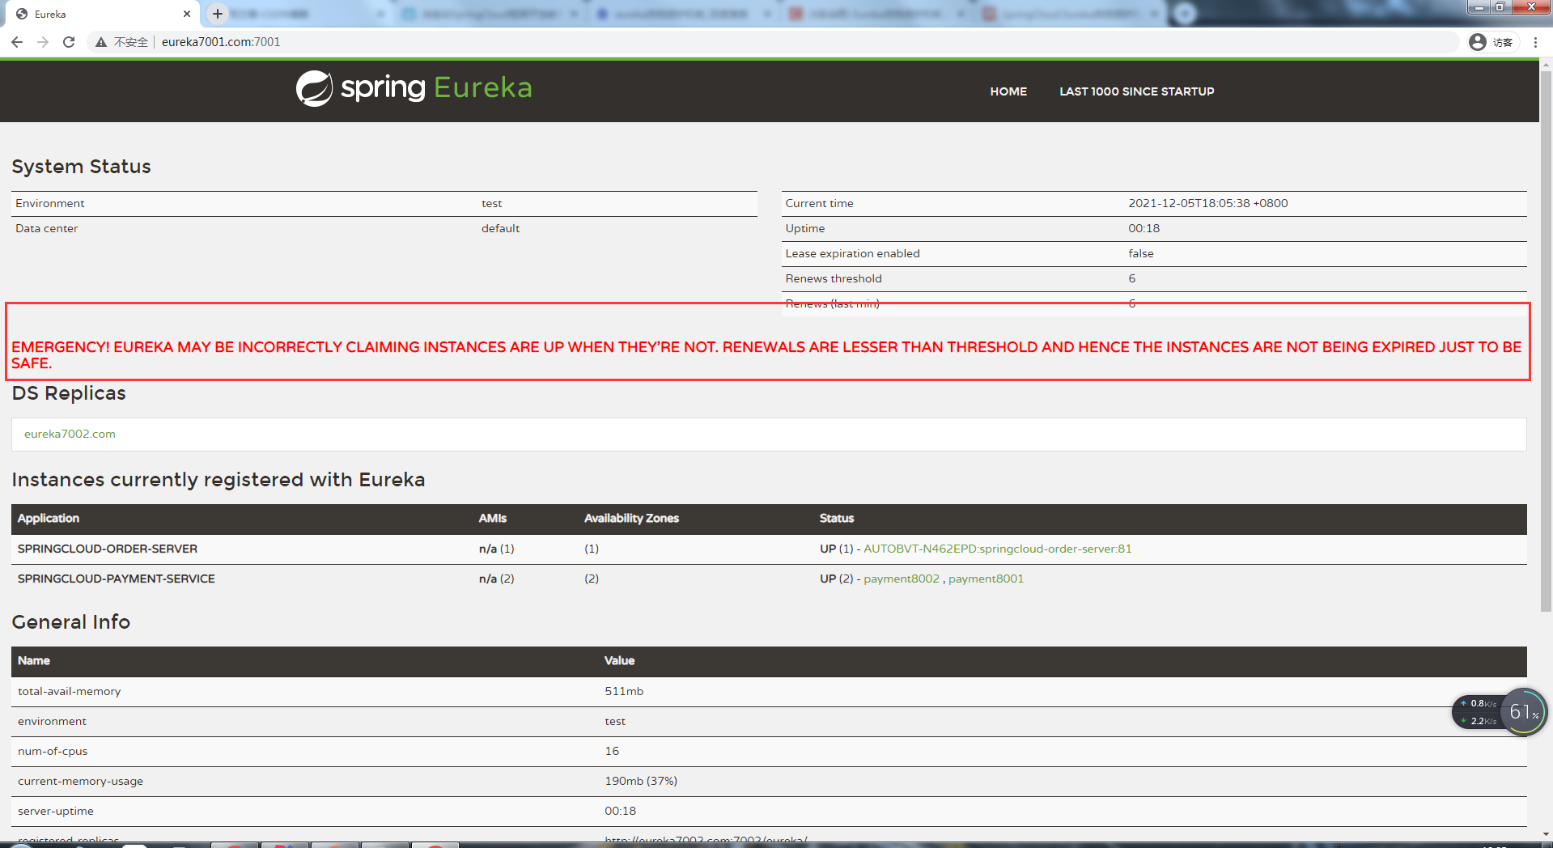Click the new tab plus icon

[217, 13]
